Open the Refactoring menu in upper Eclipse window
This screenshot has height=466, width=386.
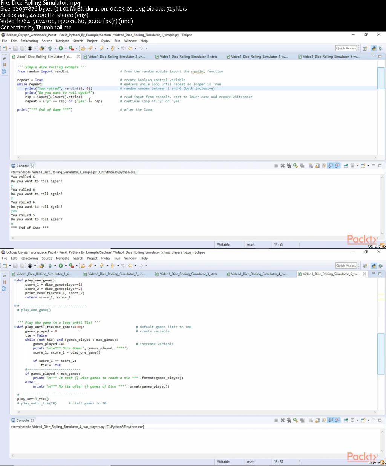click(29, 41)
